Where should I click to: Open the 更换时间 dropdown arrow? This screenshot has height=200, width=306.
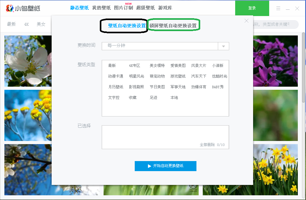pyautogui.click(x=224, y=46)
